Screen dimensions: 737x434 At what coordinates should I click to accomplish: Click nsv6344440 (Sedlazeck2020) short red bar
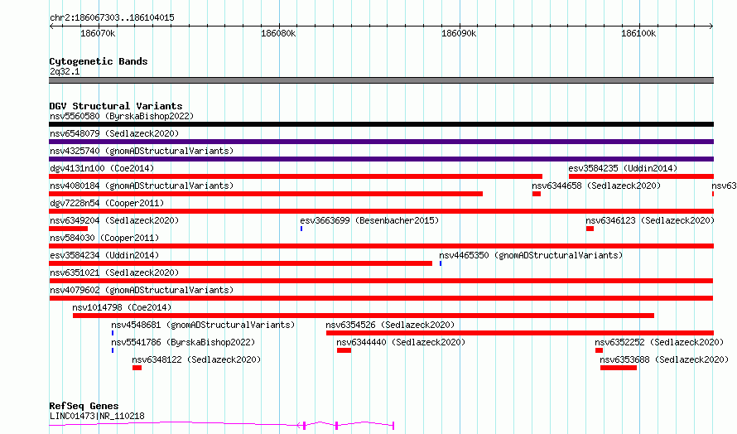(344, 350)
